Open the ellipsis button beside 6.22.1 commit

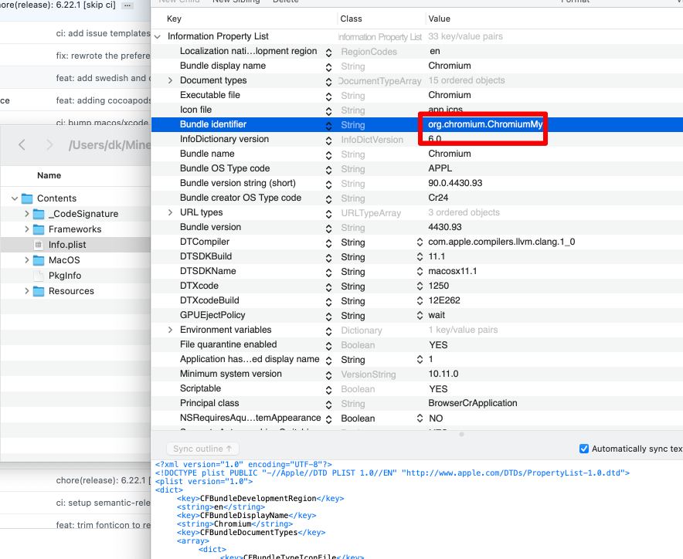pyautogui.click(x=127, y=5)
